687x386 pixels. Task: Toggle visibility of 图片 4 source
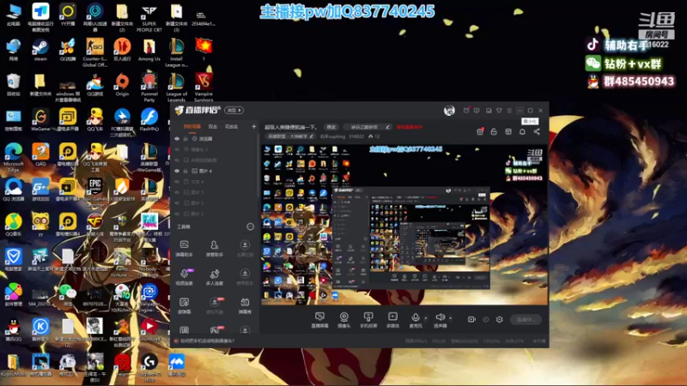coord(177,171)
